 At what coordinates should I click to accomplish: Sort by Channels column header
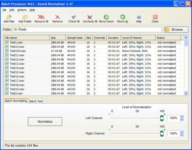tap(100, 38)
